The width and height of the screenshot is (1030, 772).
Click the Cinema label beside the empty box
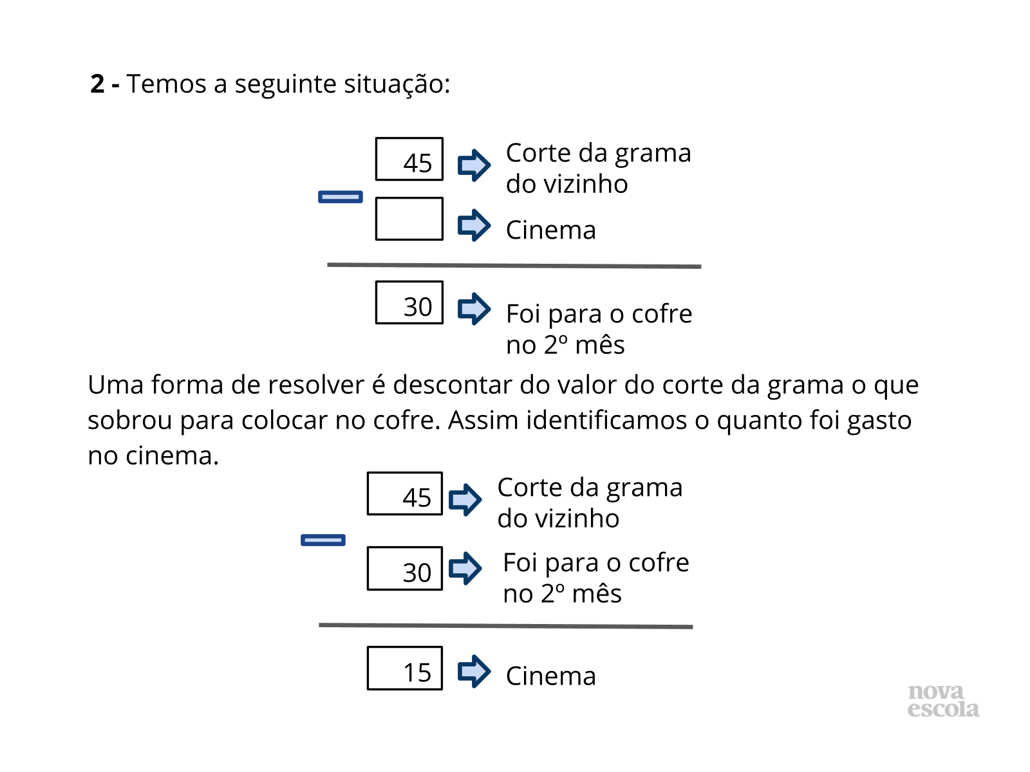pyautogui.click(x=551, y=230)
